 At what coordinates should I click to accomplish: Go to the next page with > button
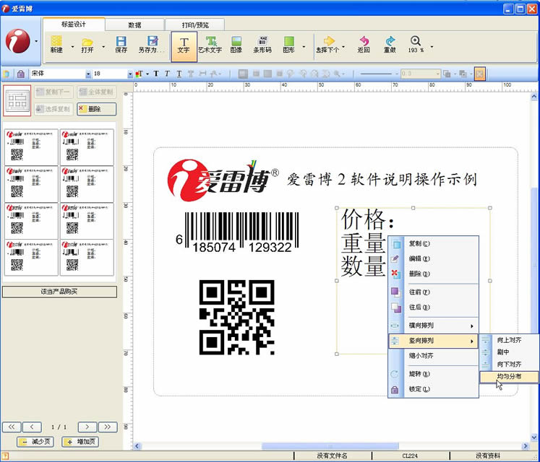point(87,427)
